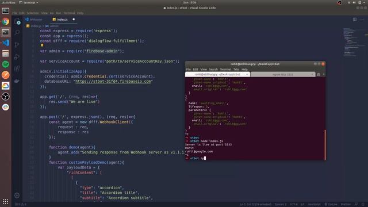Open the Google Cloud icon in the dock
This screenshot has width=368, height=207.
tap(6, 86)
